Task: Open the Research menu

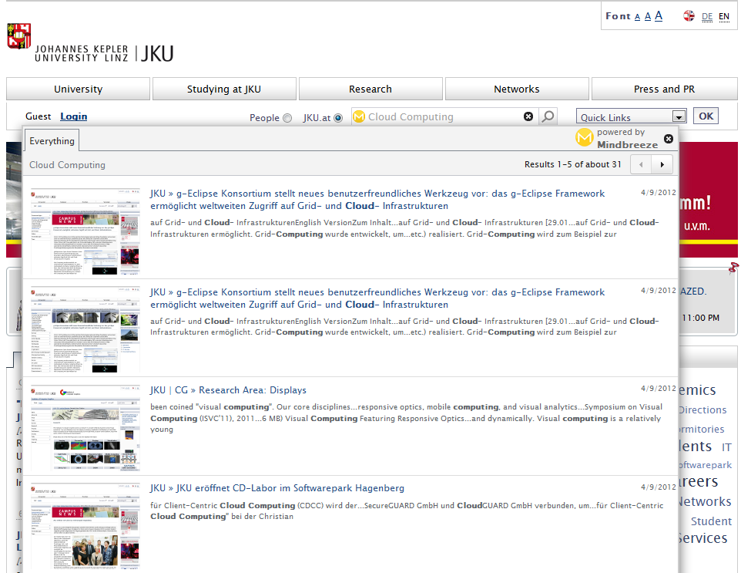Action: pyautogui.click(x=370, y=89)
